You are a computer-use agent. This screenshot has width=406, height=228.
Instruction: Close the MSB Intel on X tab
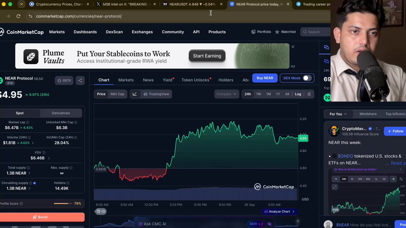[154, 4]
